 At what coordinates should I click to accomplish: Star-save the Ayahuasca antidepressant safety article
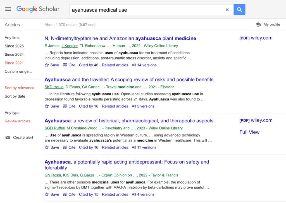(x=47, y=194)
